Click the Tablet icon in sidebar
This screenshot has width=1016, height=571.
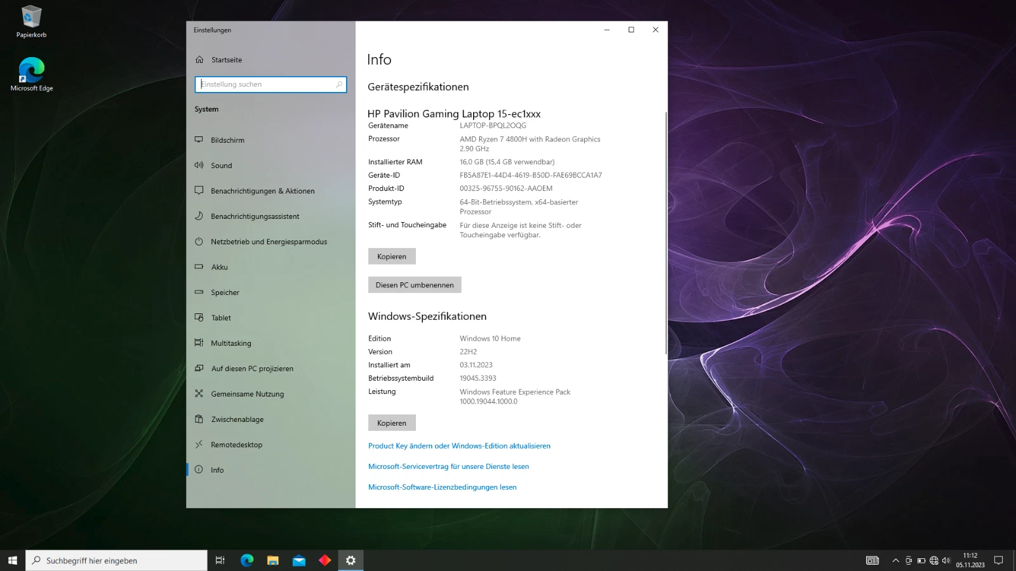tap(199, 317)
